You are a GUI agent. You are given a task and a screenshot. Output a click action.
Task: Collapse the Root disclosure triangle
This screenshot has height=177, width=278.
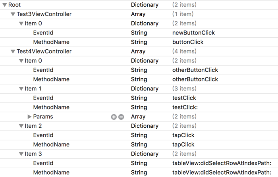5,5
